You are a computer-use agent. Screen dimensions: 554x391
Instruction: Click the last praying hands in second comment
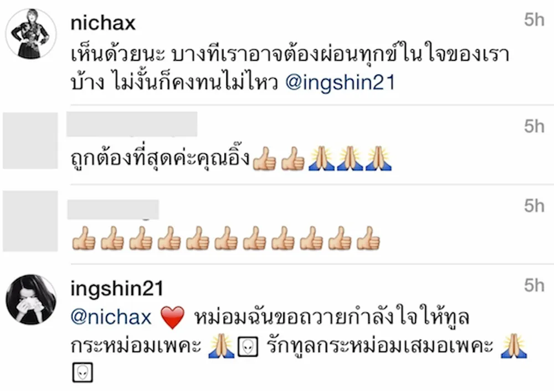tap(378, 159)
